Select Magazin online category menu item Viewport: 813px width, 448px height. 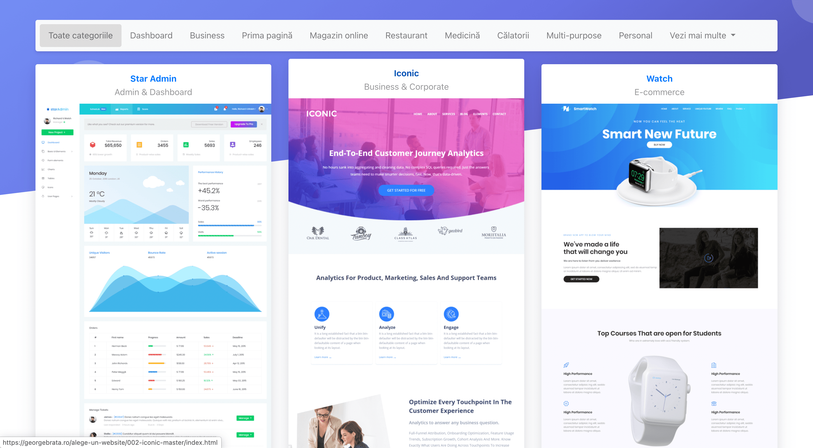[x=339, y=35]
